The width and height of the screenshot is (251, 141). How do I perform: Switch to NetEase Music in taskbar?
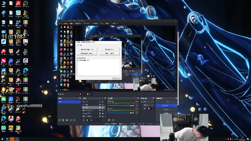click(x=12, y=139)
